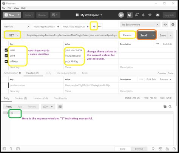Open the response Cookies (2) tab

coord(21,98)
